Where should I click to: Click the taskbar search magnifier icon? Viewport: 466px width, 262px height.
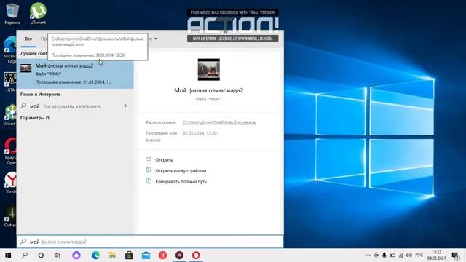click(25, 255)
